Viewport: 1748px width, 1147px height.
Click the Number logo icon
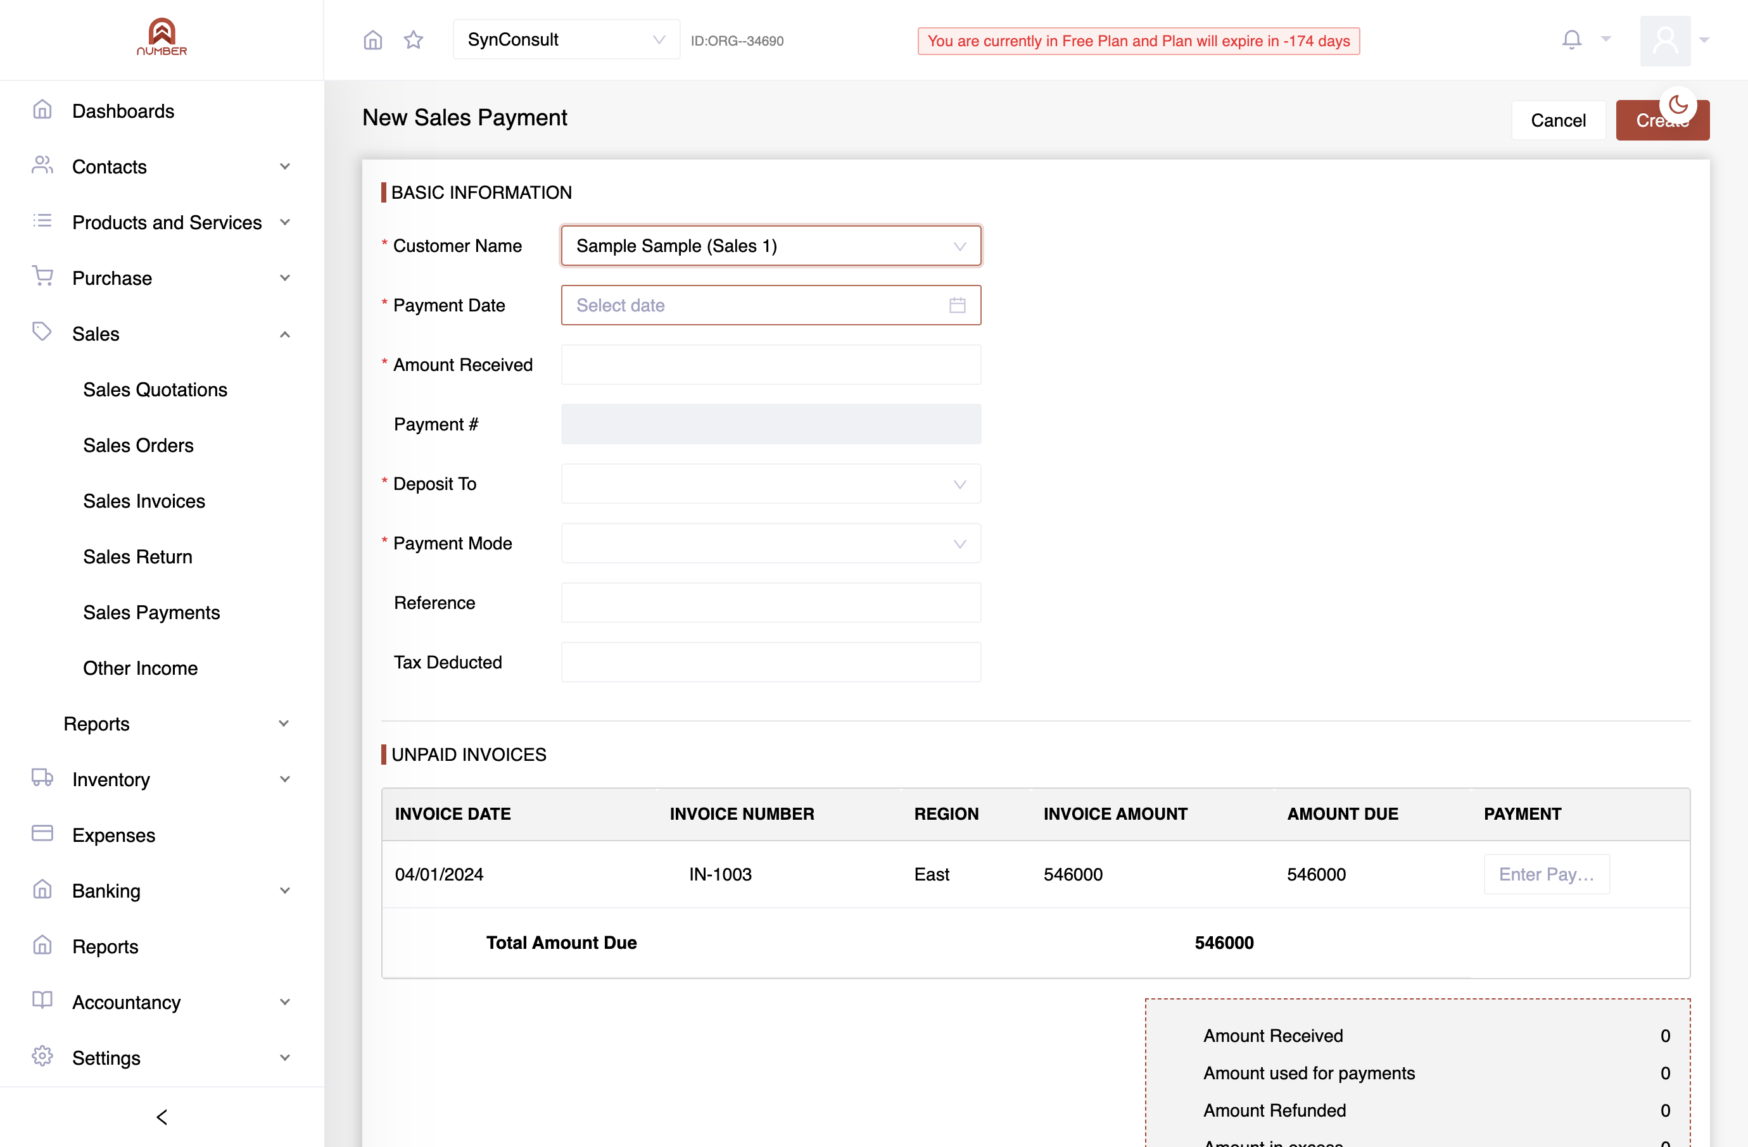pos(161,37)
